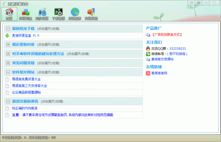Click document icon beside 易语言免费资源大全
221x142 pixels.
7,79
